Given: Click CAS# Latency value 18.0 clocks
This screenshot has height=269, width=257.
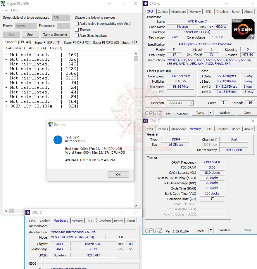Looking at the screenshot, I should pyautogui.click(x=212, y=173).
